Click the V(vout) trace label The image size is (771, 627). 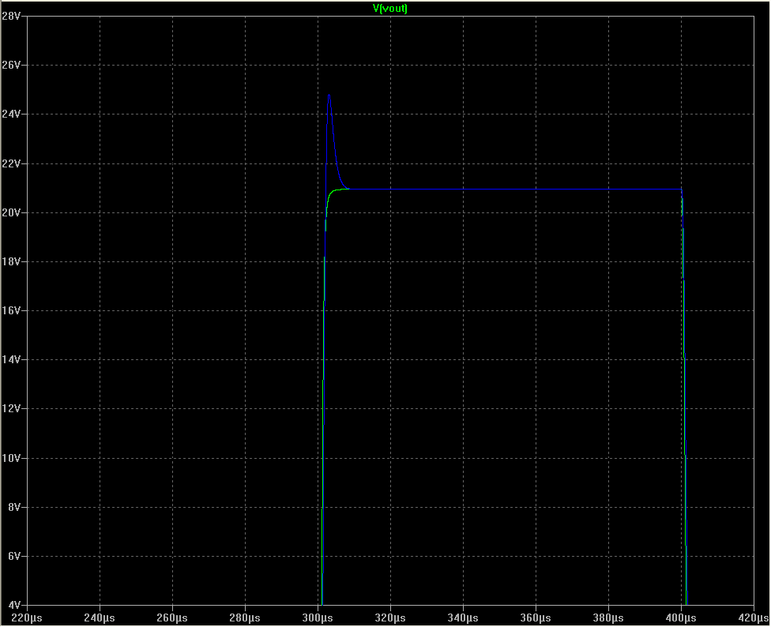(390, 9)
